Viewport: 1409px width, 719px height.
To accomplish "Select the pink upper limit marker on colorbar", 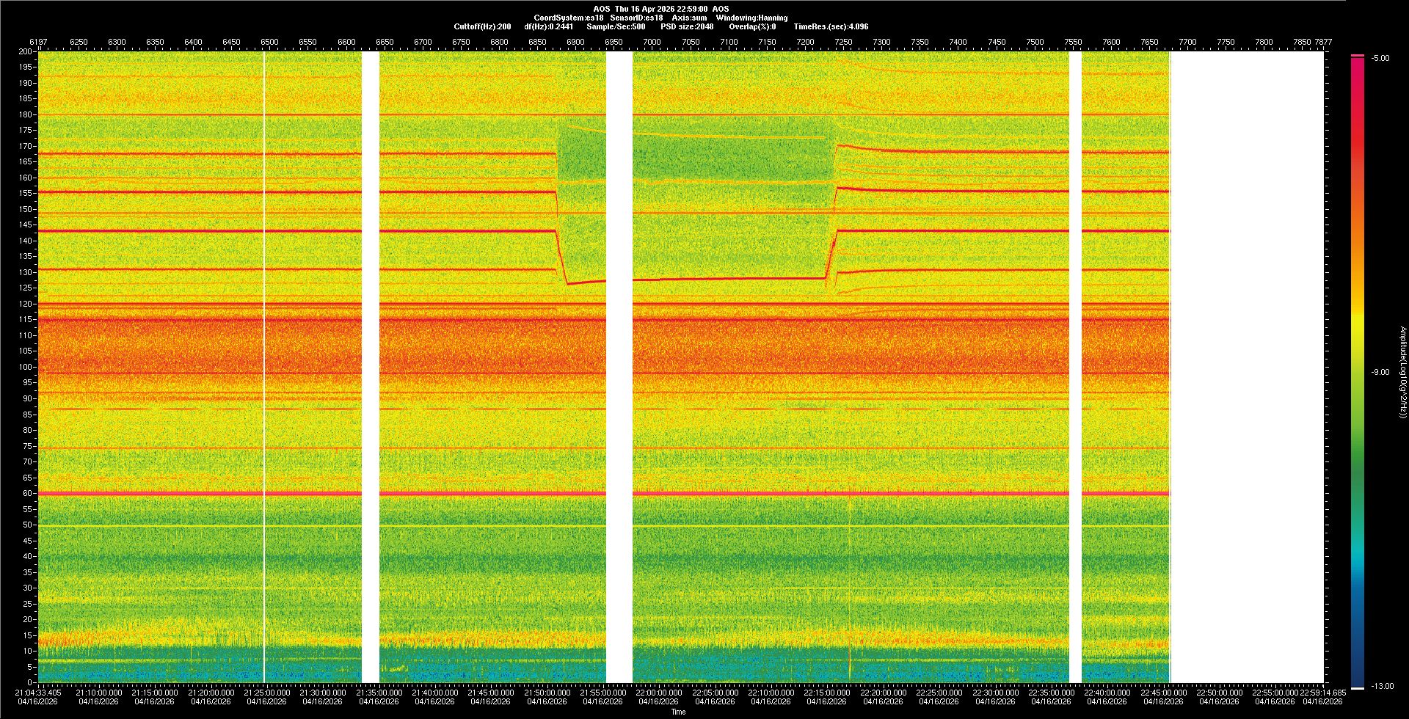I will [x=1358, y=56].
